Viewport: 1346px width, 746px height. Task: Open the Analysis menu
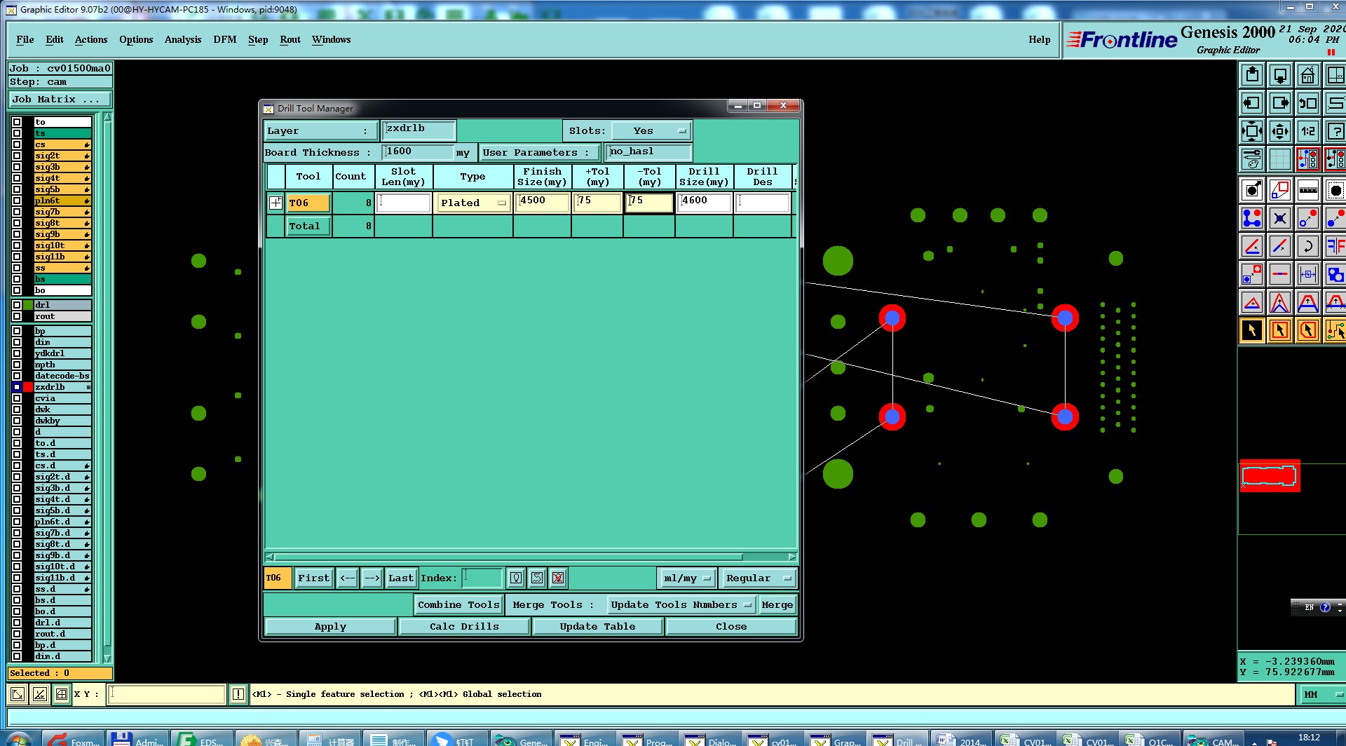coord(183,39)
